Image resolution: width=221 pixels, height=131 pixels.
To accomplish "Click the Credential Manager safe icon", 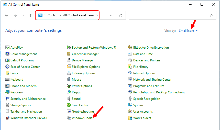I will tap(69, 54).
